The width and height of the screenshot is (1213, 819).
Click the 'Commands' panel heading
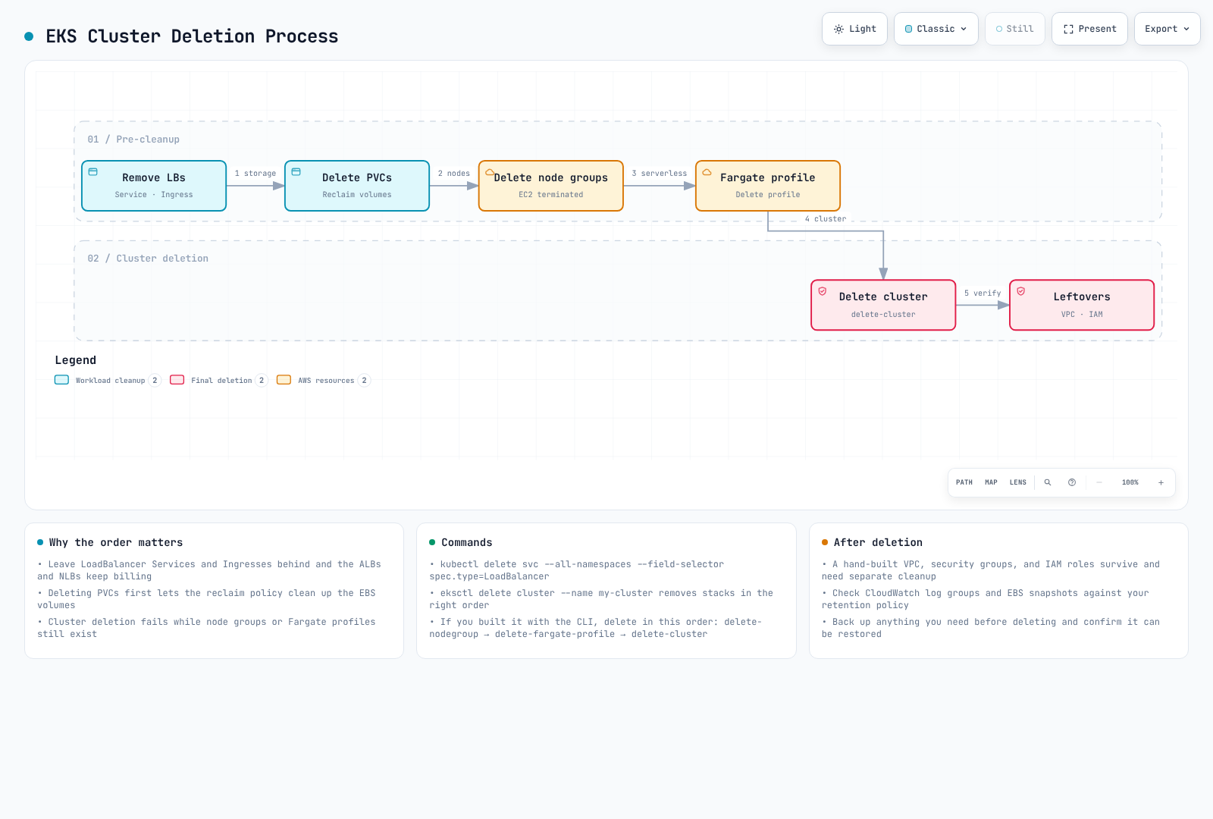467,542
